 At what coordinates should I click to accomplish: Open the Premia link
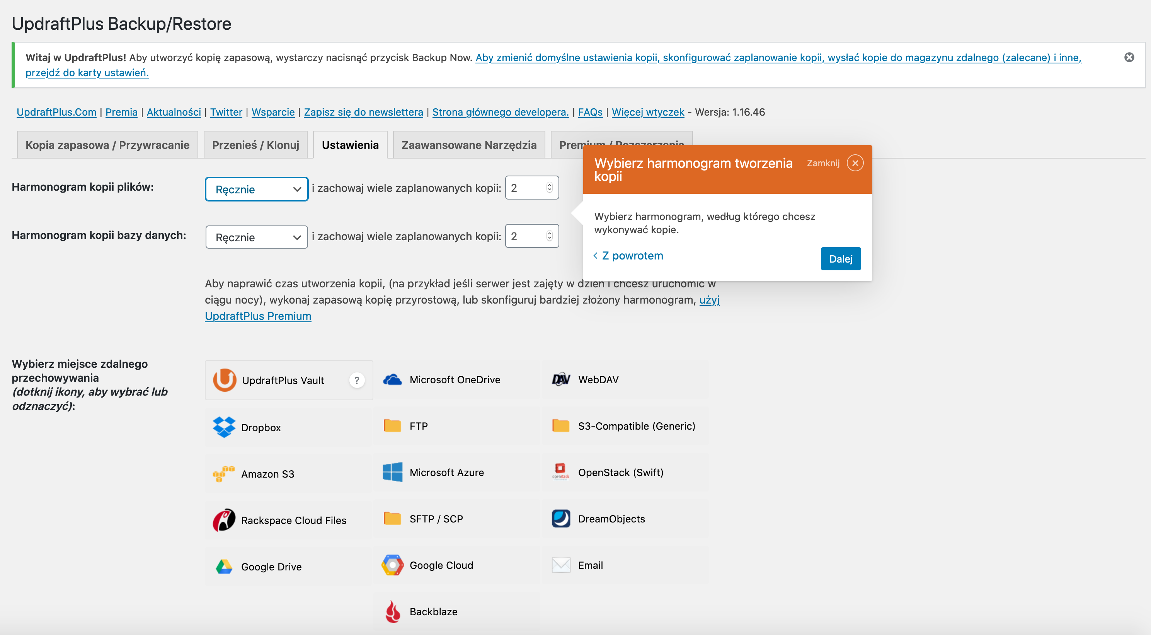pyautogui.click(x=121, y=112)
